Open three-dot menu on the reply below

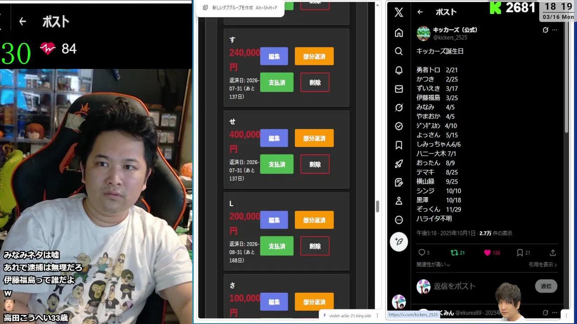pos(554,312)
